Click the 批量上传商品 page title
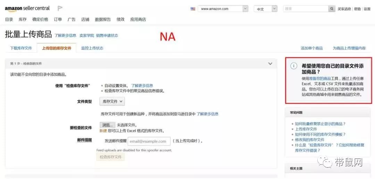 28,35
